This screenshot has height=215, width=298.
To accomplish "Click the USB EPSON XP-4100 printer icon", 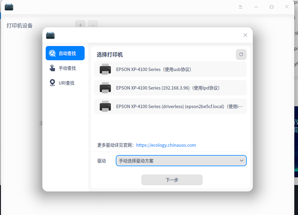I will coord(106,70).
